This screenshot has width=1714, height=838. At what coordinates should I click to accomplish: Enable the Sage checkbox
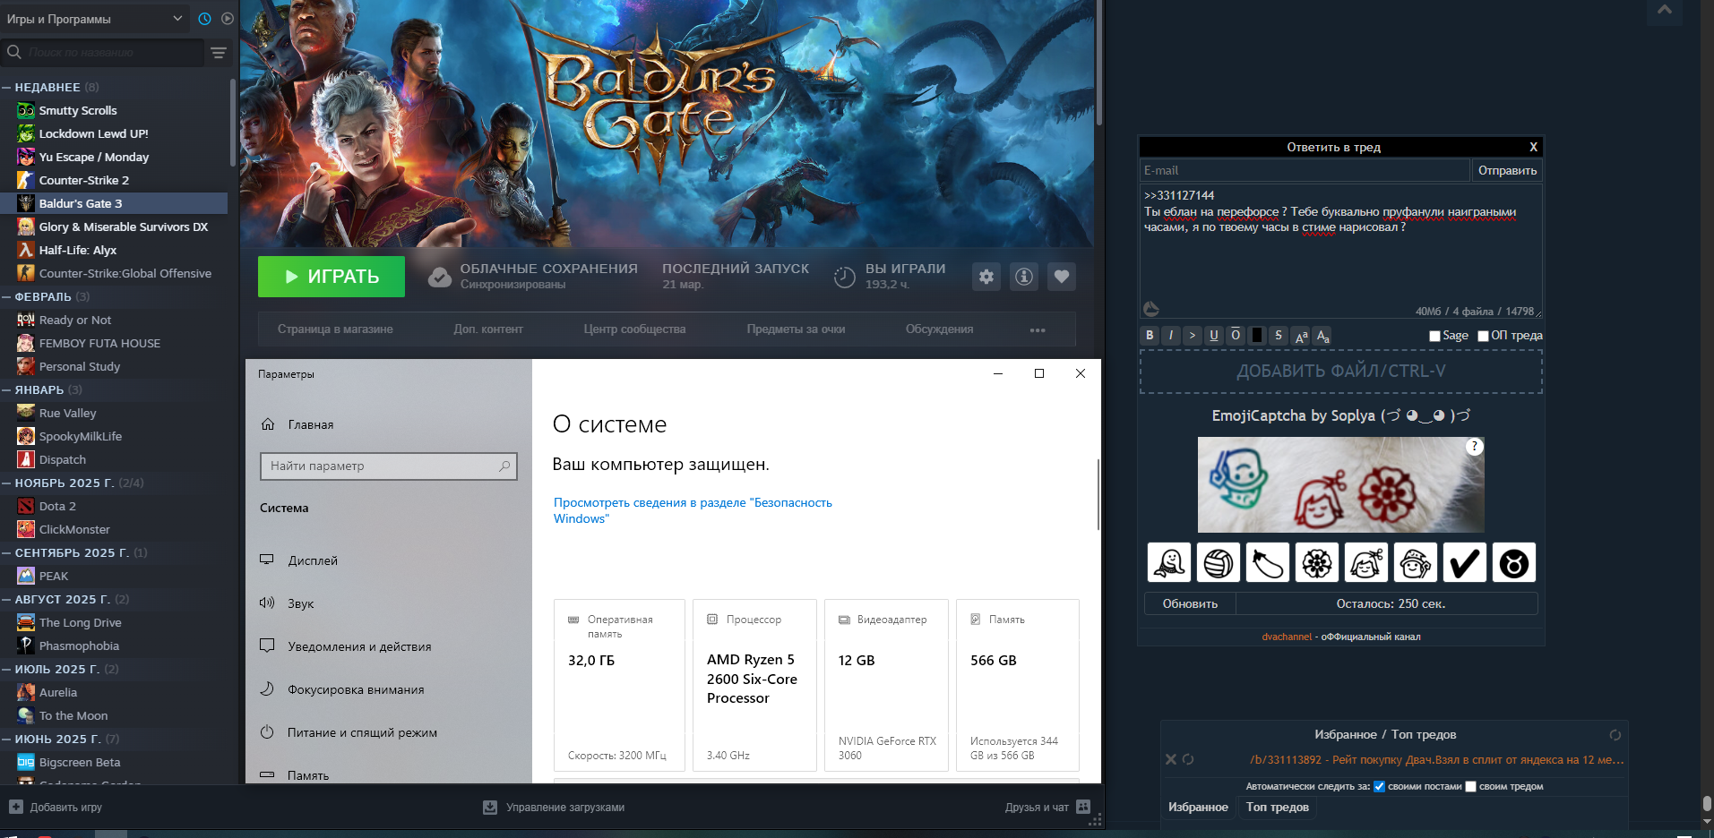(x=1434, y=336)
